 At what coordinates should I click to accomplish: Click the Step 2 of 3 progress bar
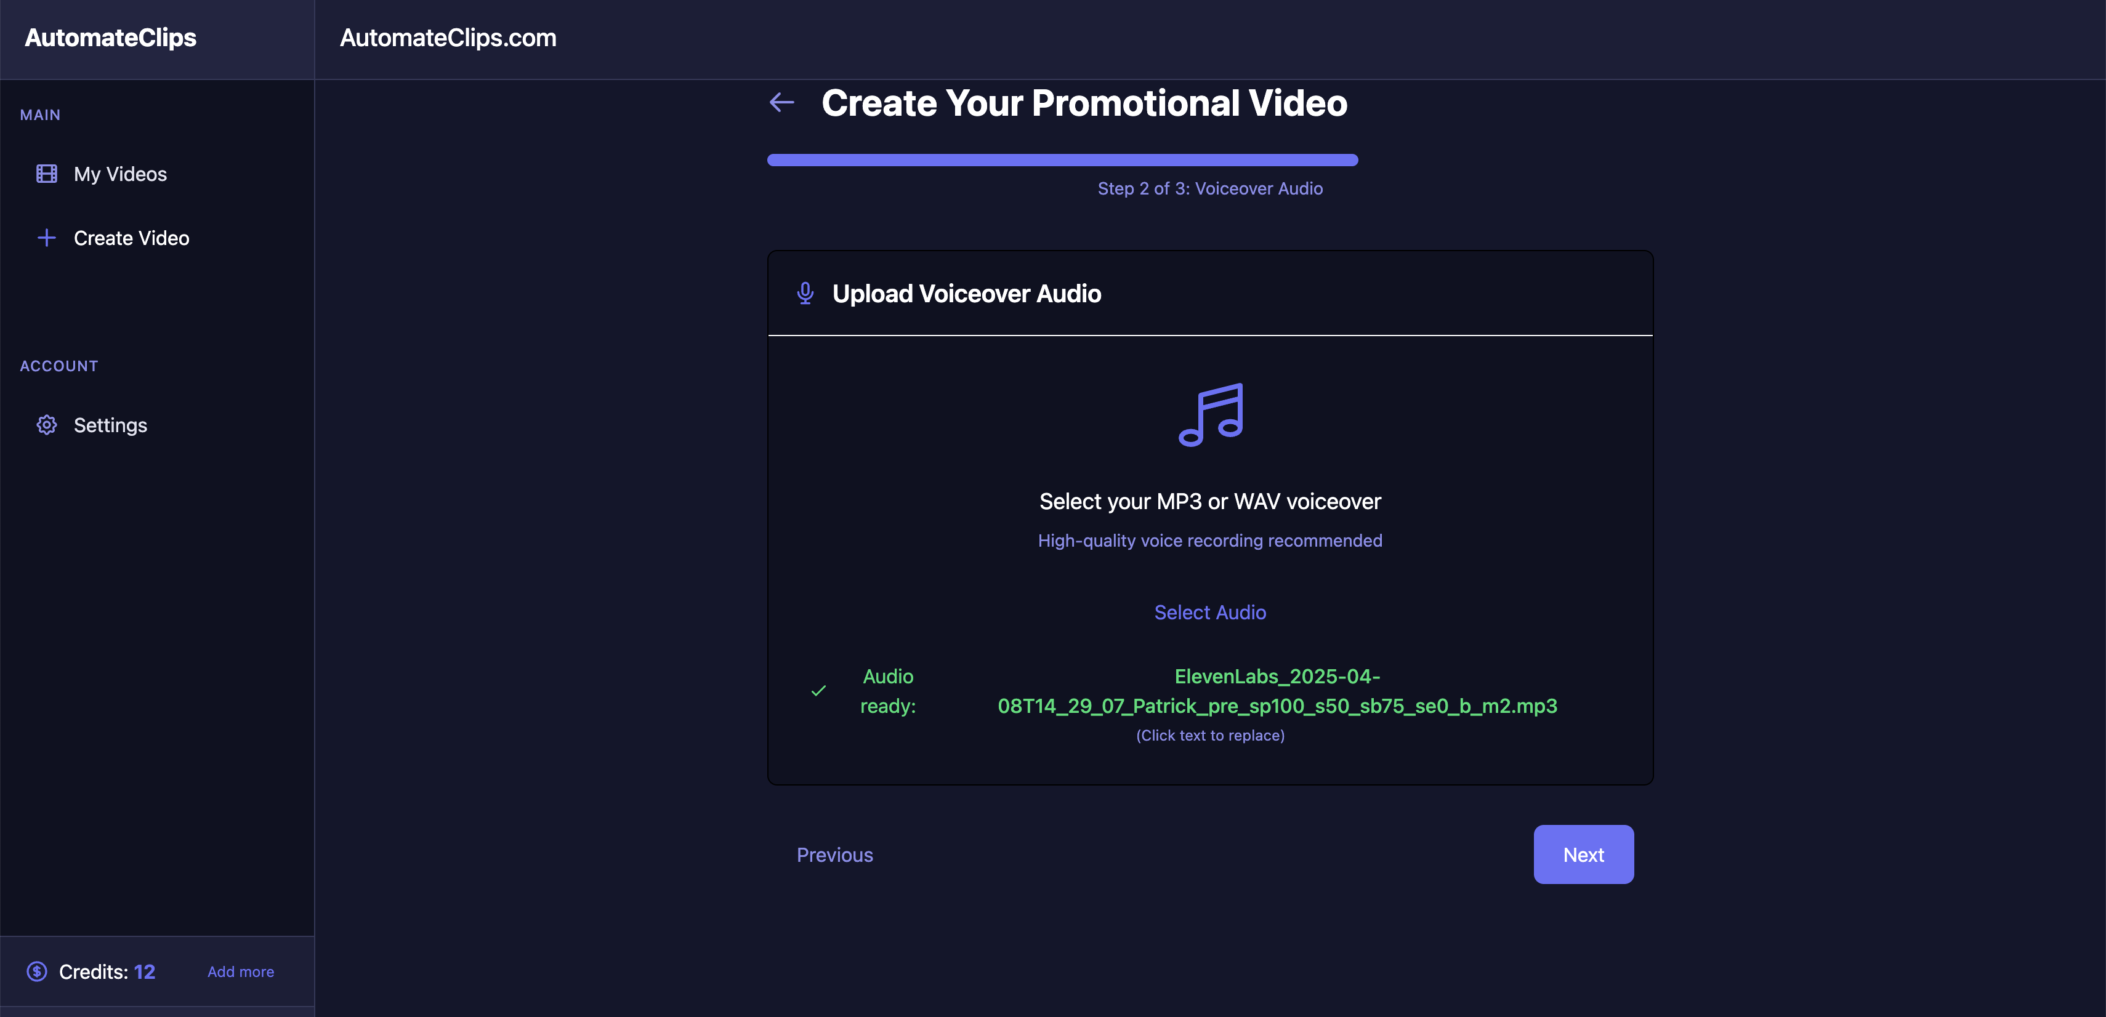1062,159
